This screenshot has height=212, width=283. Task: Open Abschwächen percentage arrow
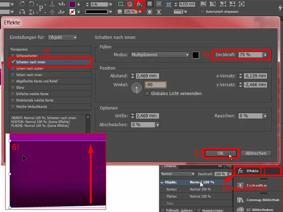pos(157,125)
